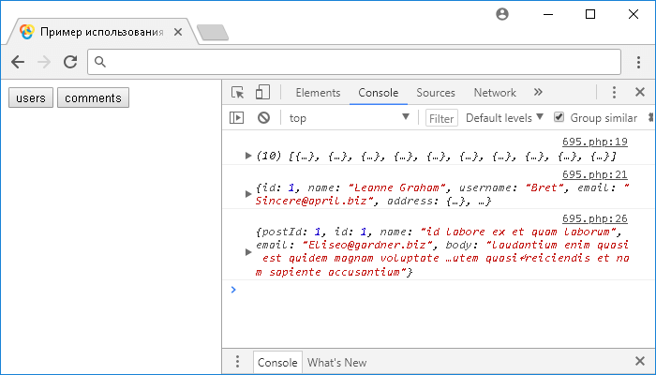Screen dimensions: 656x375
Task: Click the console prompt input line
Action: [439, 290]
